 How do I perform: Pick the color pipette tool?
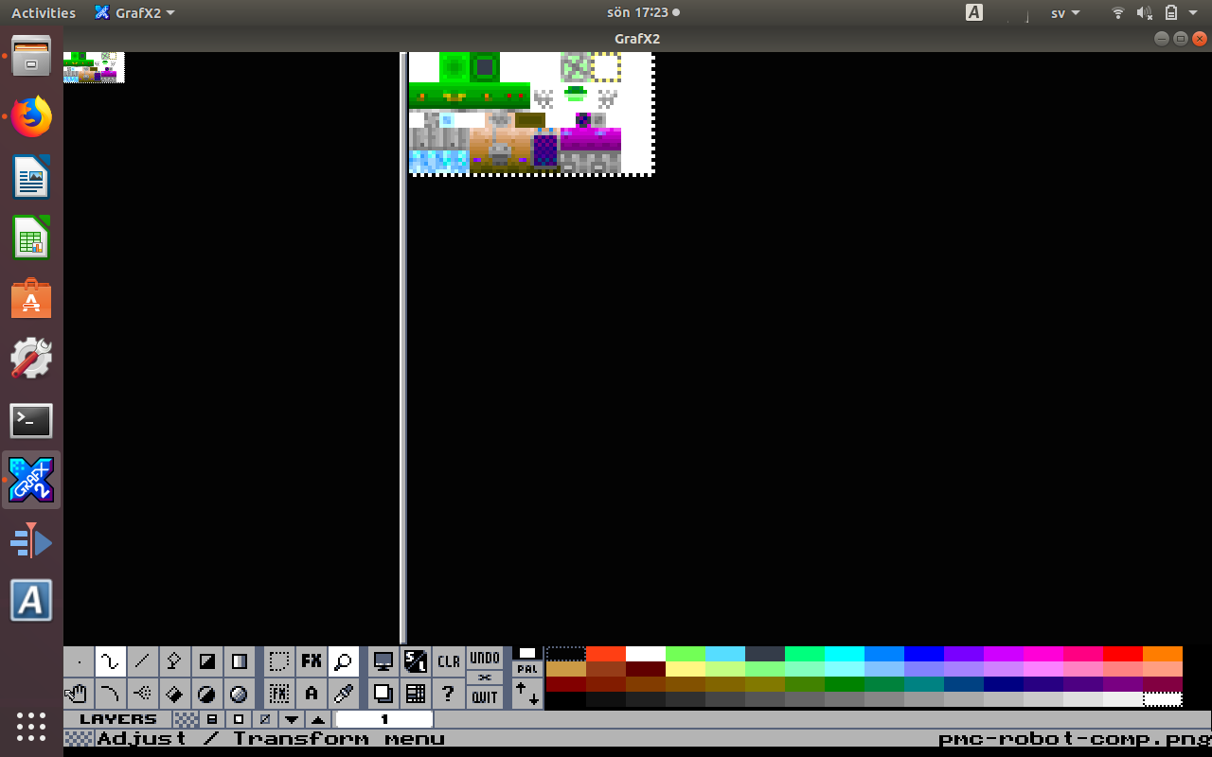coord(343,694)
